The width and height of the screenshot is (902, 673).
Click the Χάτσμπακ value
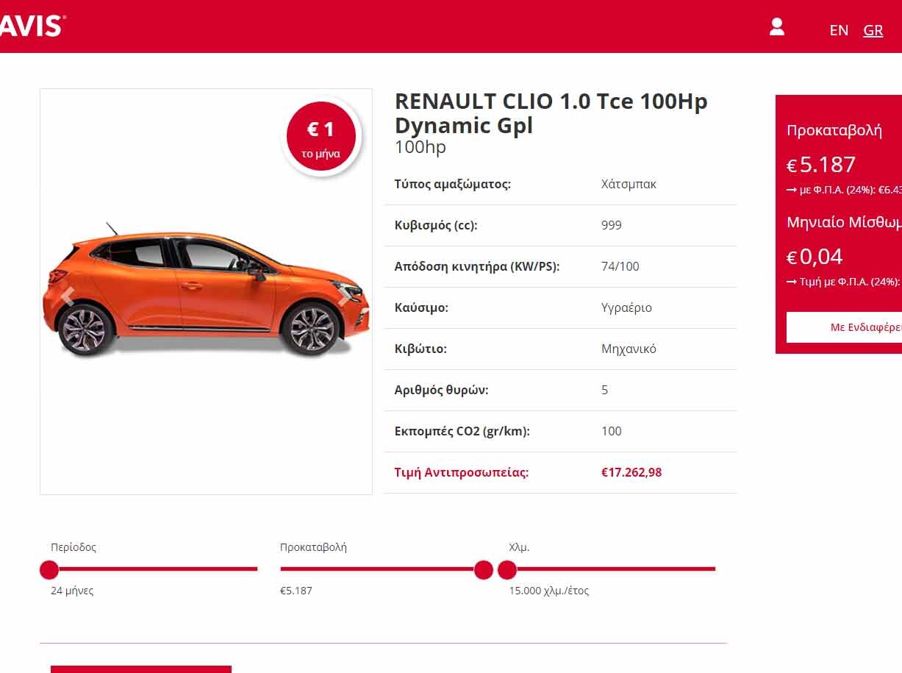629,184
